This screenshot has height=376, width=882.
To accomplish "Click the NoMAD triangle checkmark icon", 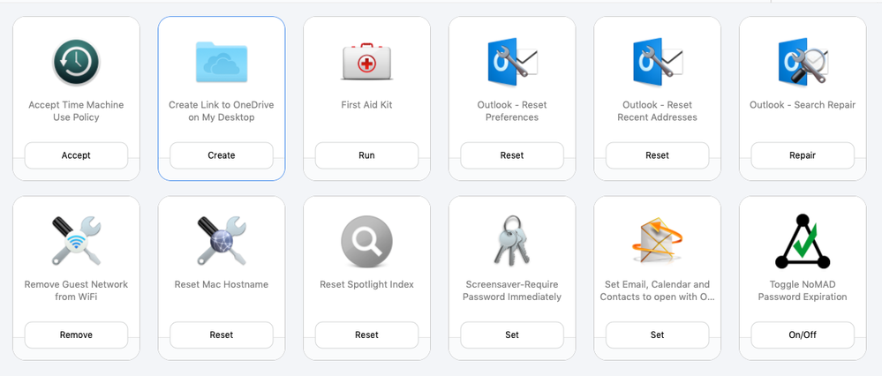I will [x=803, y=241].
